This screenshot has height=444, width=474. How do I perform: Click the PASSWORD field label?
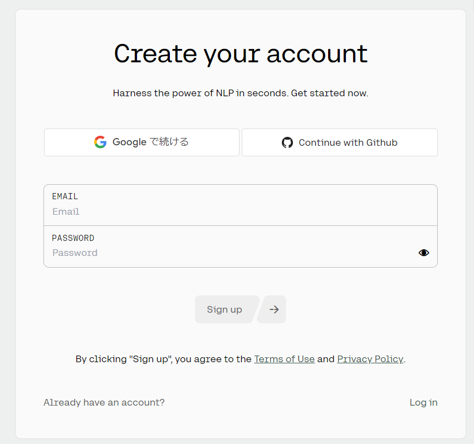73,238
